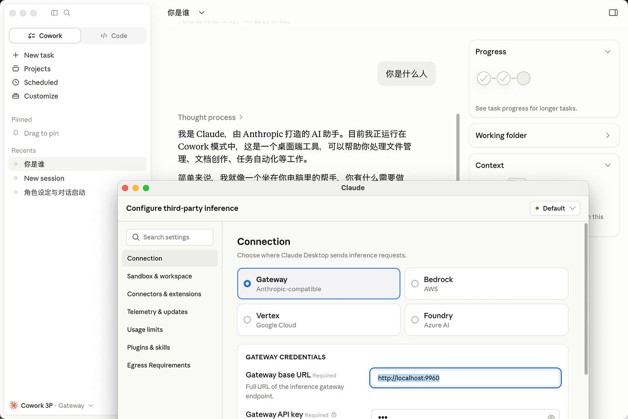Open Connection settings section

click(x=170, y=258)
